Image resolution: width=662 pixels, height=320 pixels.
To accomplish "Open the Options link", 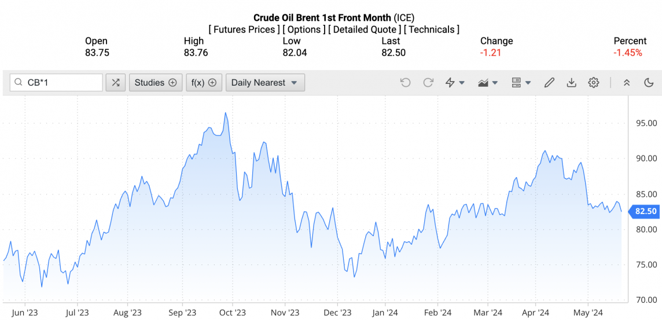I will (x=304, y=29).
